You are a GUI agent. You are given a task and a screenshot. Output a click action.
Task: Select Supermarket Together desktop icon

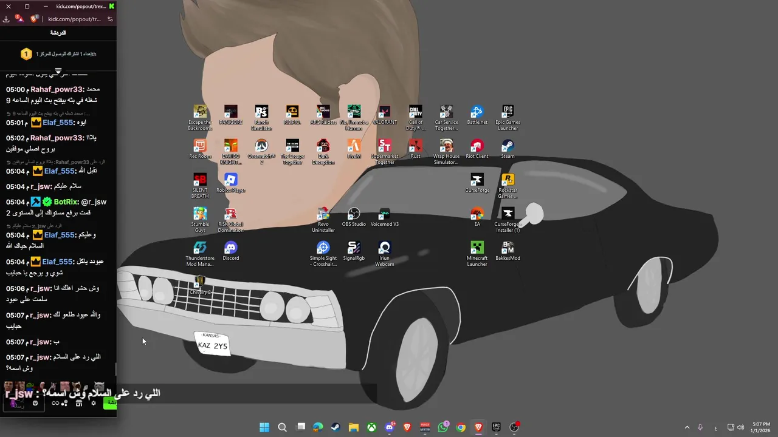(385, 152)
